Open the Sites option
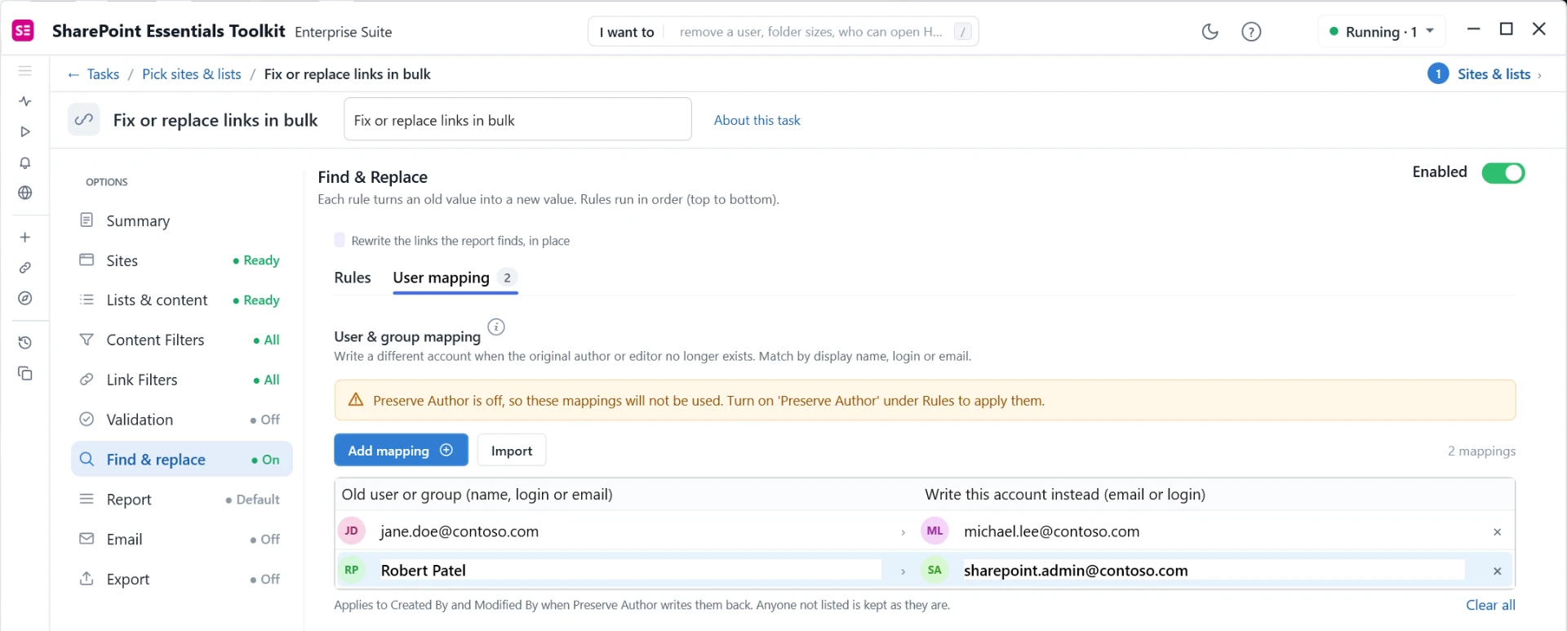Image resolution: width=1567 pixels, height=631 pixels. point(181,261)
